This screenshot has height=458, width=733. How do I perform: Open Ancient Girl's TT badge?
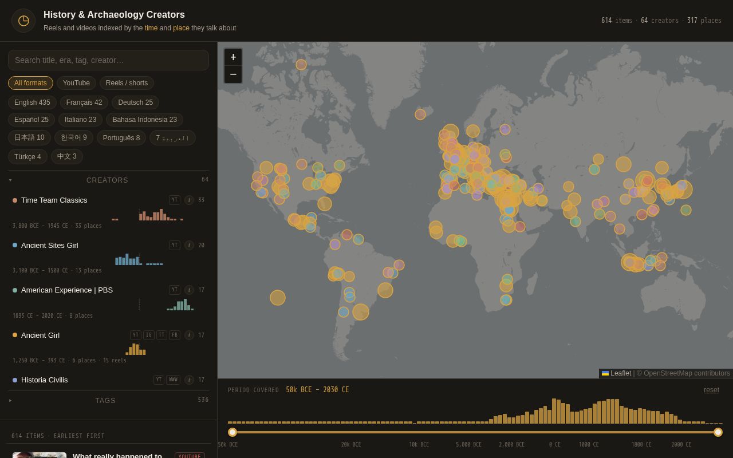(x=161, y=335)
